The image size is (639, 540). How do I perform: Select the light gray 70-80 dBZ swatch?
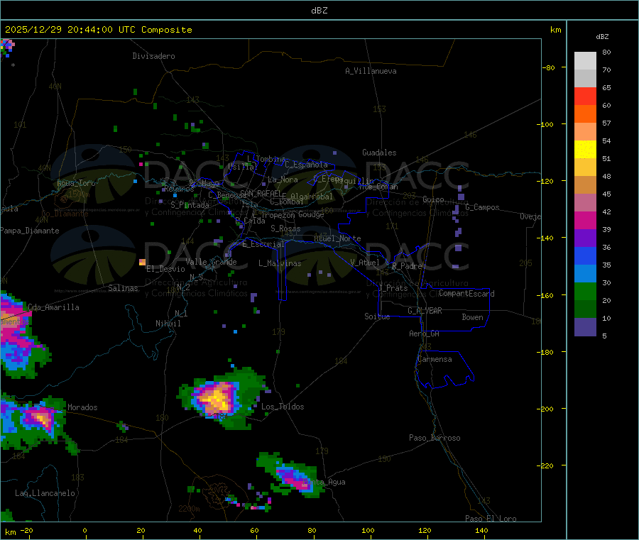coord(585,61)
